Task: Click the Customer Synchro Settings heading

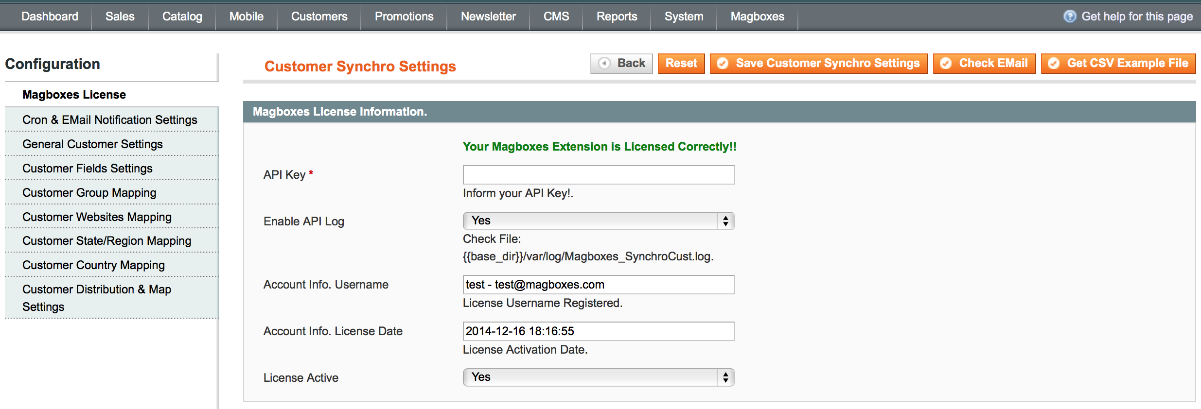Action: [x=360, y=67]
